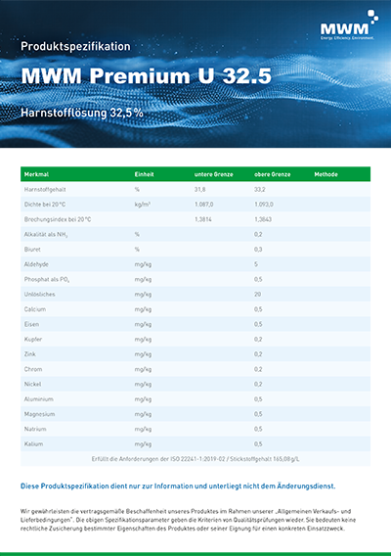This screenshot has width=391, height=556.
Task: Click the 'obere Grenze' column header
Action: coord(273,174)
